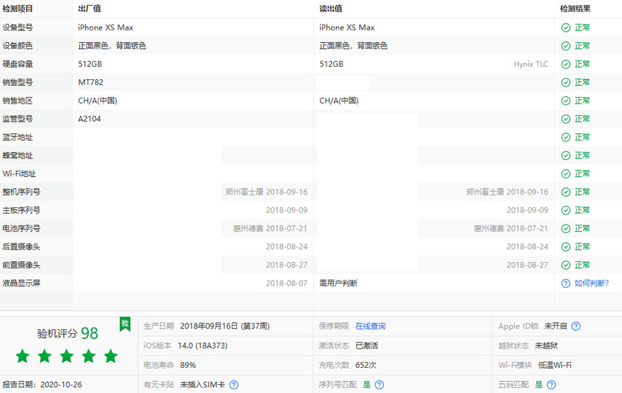This screenshot has width=622, height=393.
Task: Click the 未越狱 jailbreak status
Action: coord(546,346)
